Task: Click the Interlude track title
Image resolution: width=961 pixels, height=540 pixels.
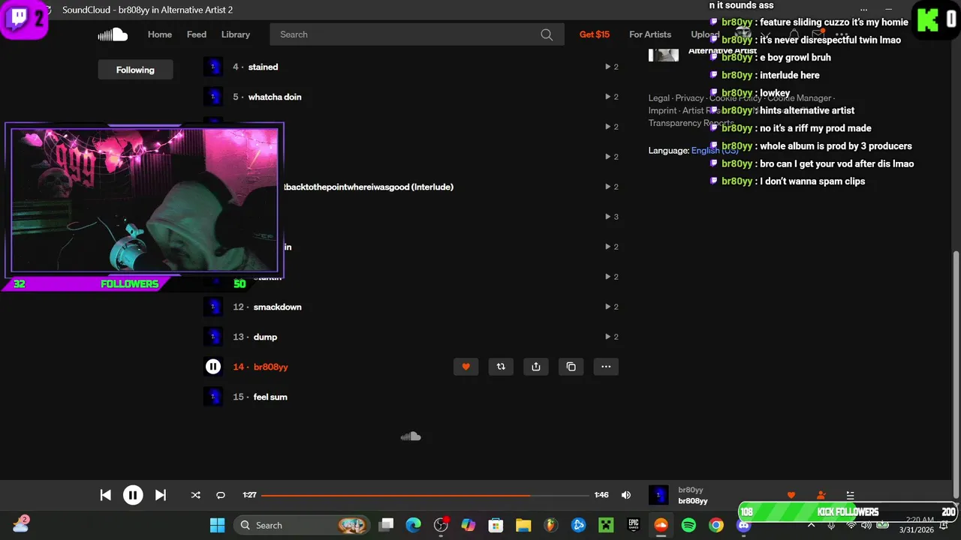Action: coord(368,187)
